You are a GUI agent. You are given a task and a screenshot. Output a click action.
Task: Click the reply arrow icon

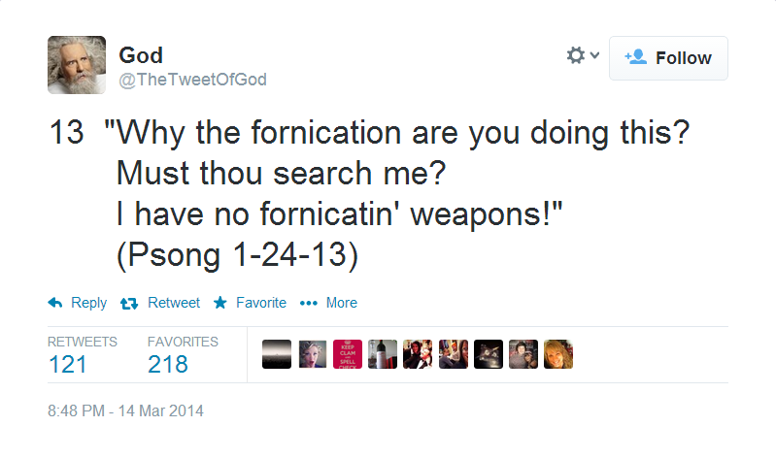55,303
